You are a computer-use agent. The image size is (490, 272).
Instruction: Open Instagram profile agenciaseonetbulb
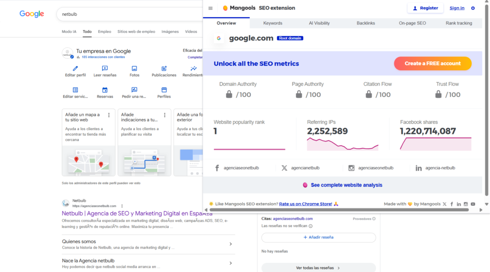371,168
